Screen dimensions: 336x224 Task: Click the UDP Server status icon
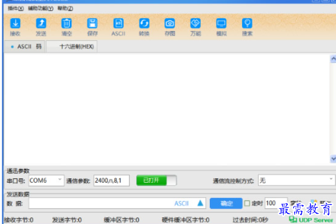click(x=293, y=219)
